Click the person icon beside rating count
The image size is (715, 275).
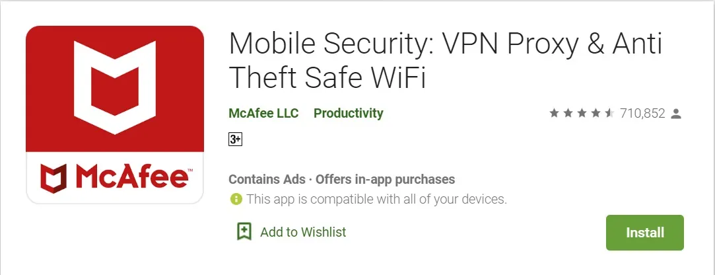[x=675, y=114]
